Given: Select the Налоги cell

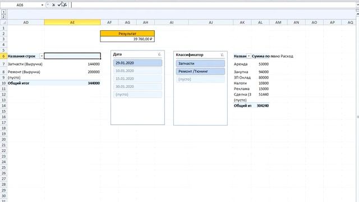Looking at the screenshot, I should 242,83.
